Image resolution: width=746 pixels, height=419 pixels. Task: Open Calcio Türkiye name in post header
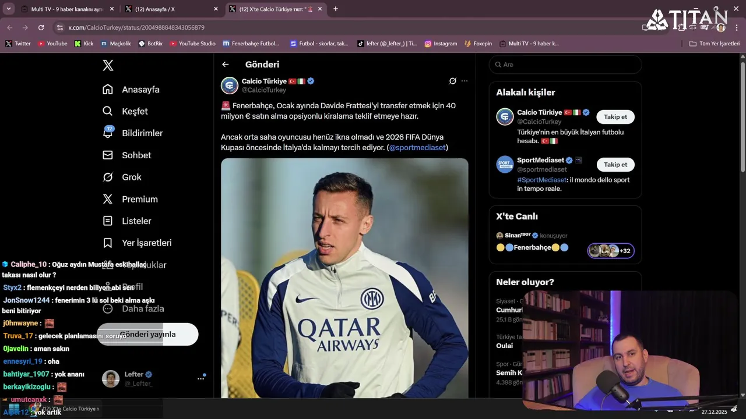pyautogui.click(x=265, y=81)
